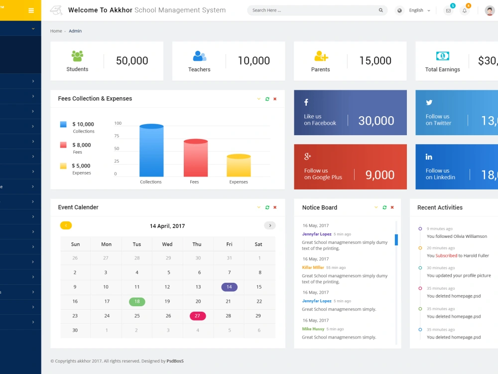
Task: Click the Facebook icon
Action: point(306,102)
